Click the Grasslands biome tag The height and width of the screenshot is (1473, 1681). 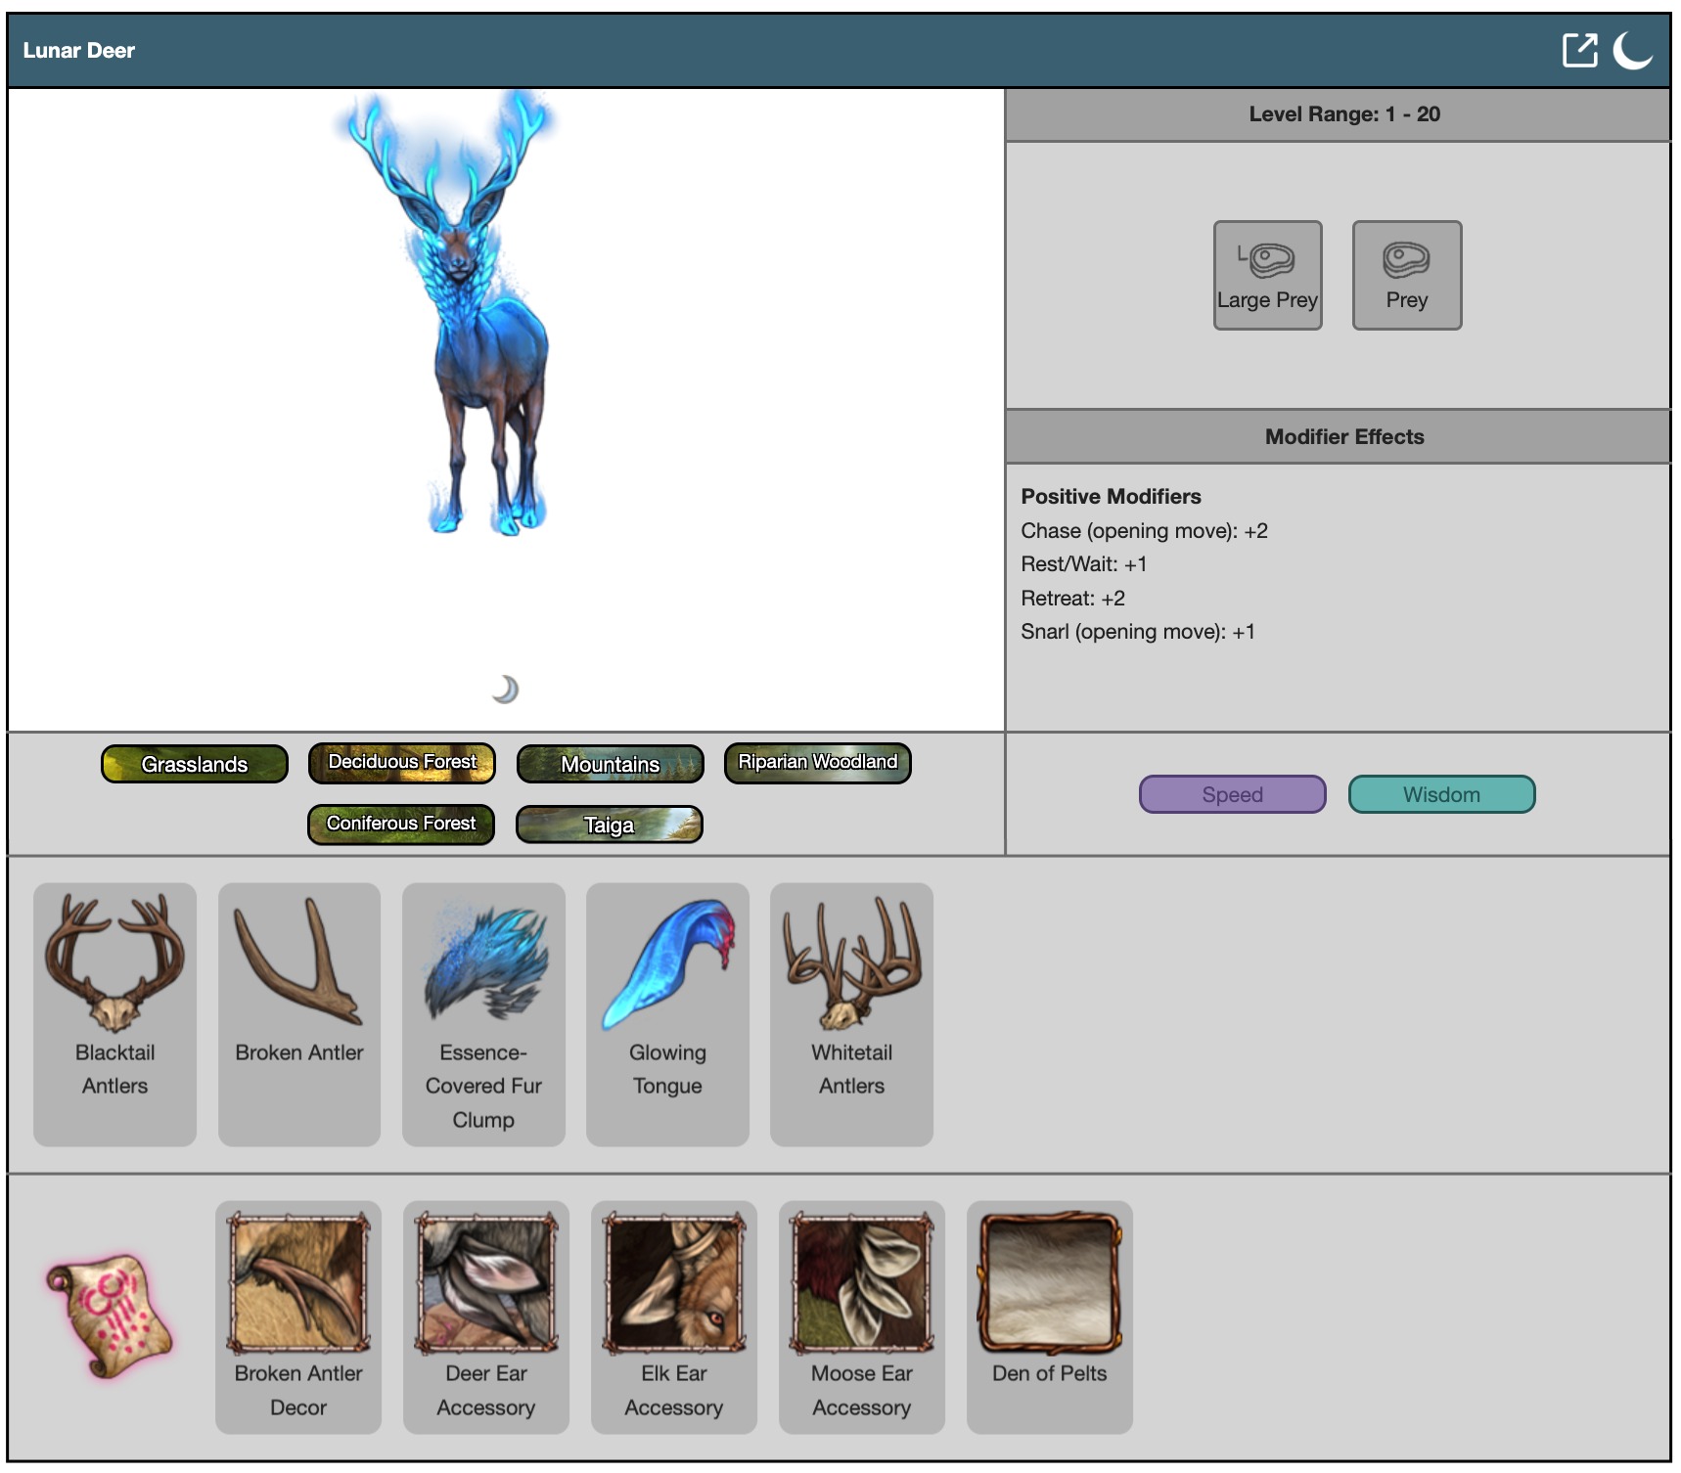click(x=195, y=764)
